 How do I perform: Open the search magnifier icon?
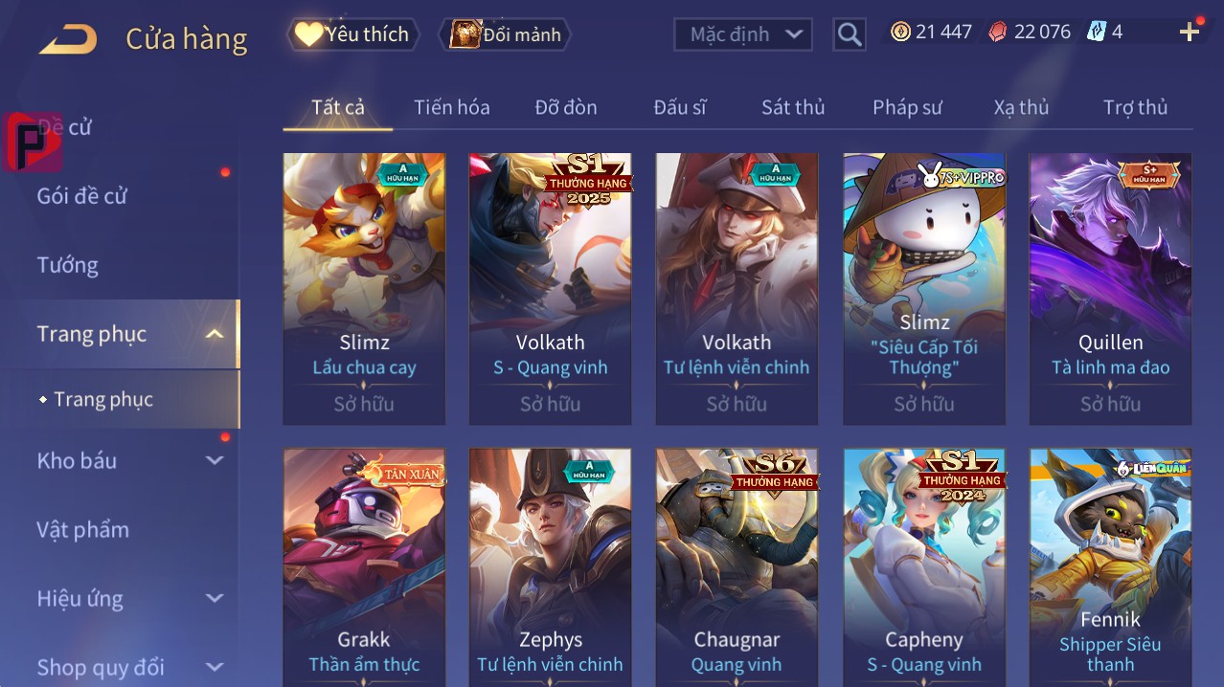click(849, 34)
